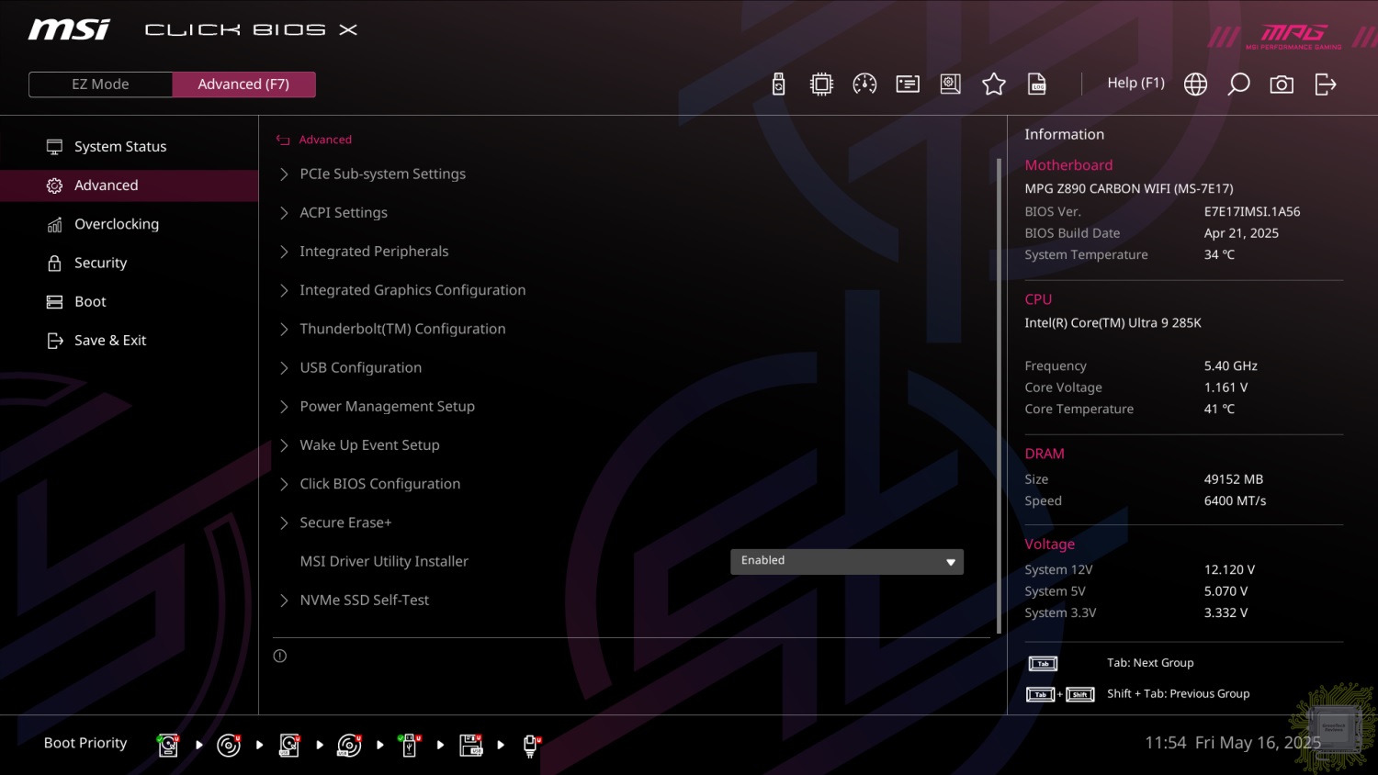Click Intel Core Ultra 9 285K text
Viewport: 1378px width, 775px height.
(1113, 323)
